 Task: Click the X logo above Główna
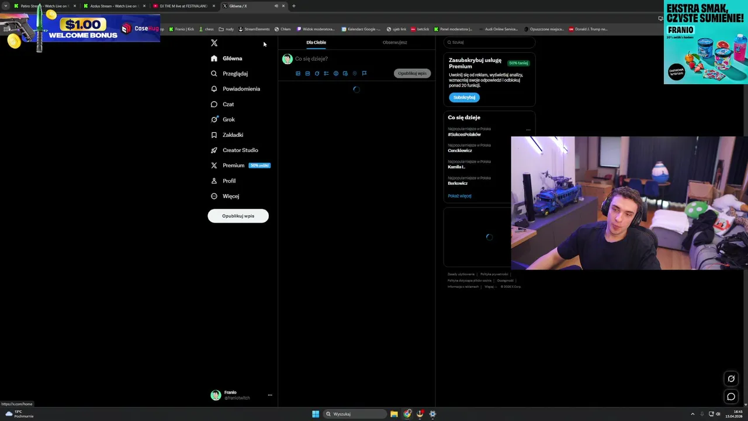coord(214,43)
